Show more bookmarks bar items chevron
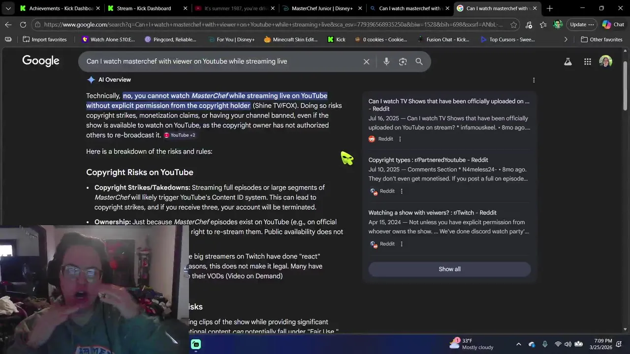Screen dimensions: 630x354 (x=566, y=39)
